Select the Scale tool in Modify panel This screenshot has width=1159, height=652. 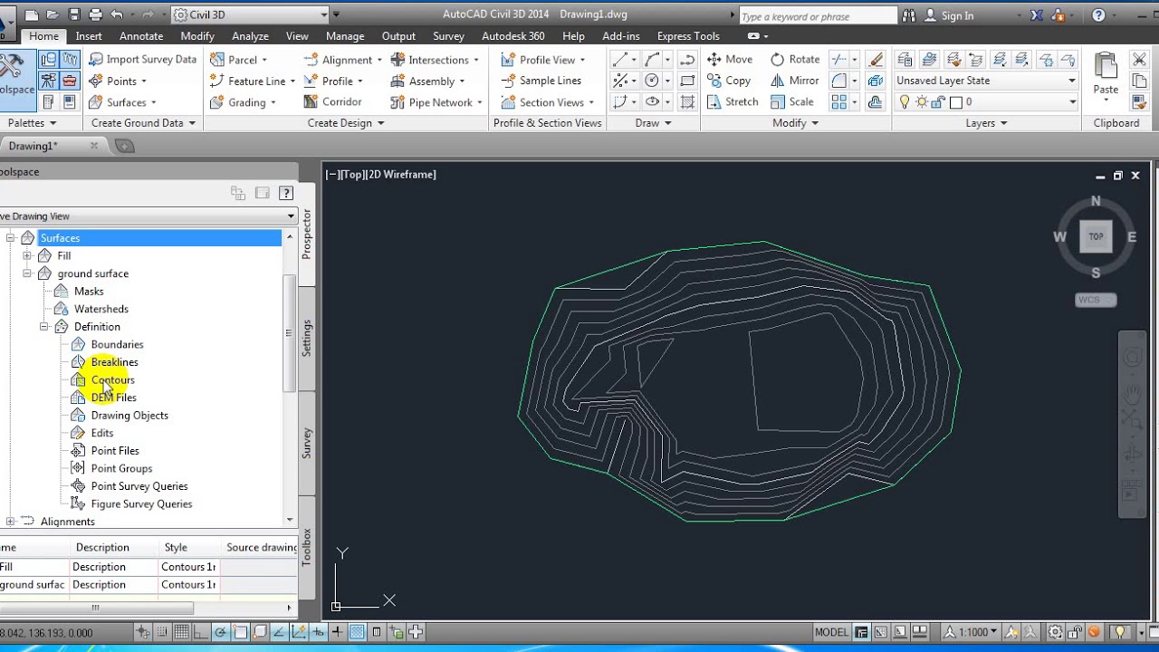(x=791, y=101)
